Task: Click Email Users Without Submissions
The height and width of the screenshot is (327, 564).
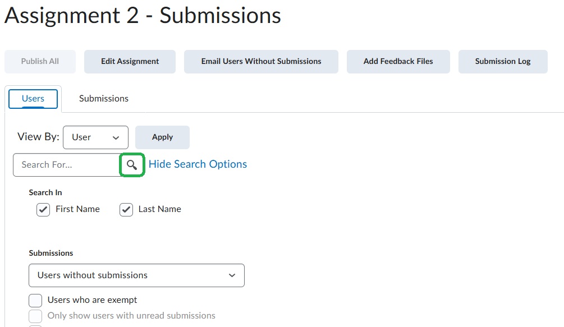Action: pos(261,62)
